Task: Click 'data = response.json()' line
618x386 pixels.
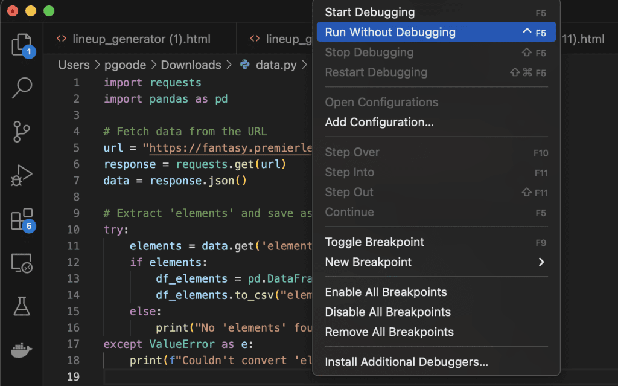Action: [175, 181]
